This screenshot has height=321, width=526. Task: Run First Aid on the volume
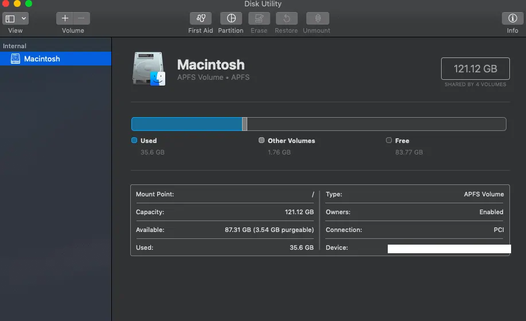click(x=200, y=18)
